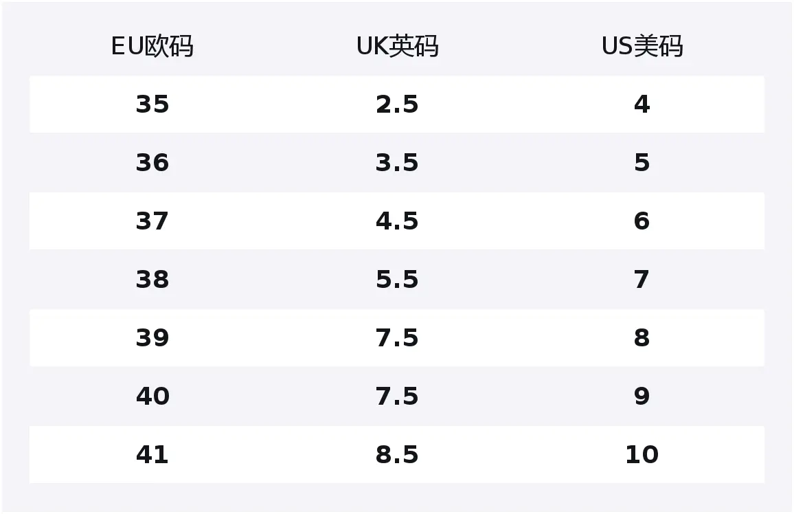
Task: Select the EU size 36 cell
Action: [x=152, y=163]
